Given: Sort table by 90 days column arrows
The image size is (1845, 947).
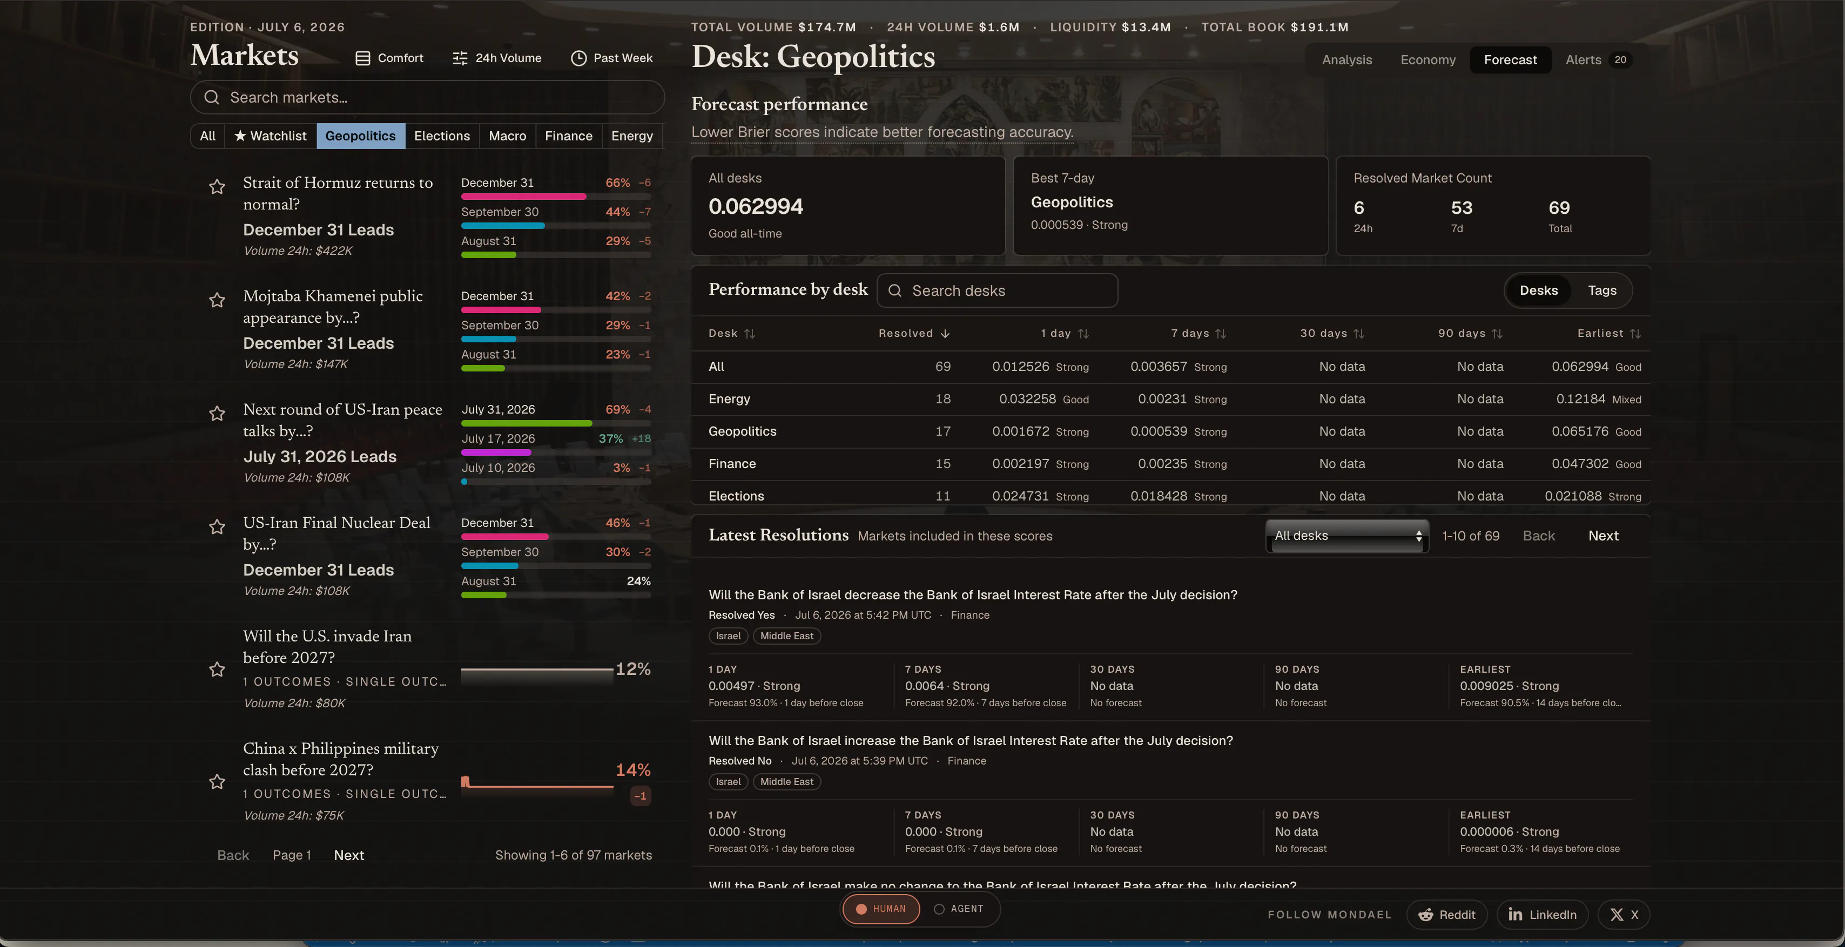Looking at the screenshot, I should [x=1497, y=334].
